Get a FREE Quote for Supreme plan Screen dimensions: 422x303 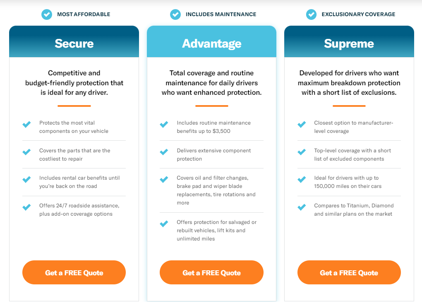[x=349, y=272]
